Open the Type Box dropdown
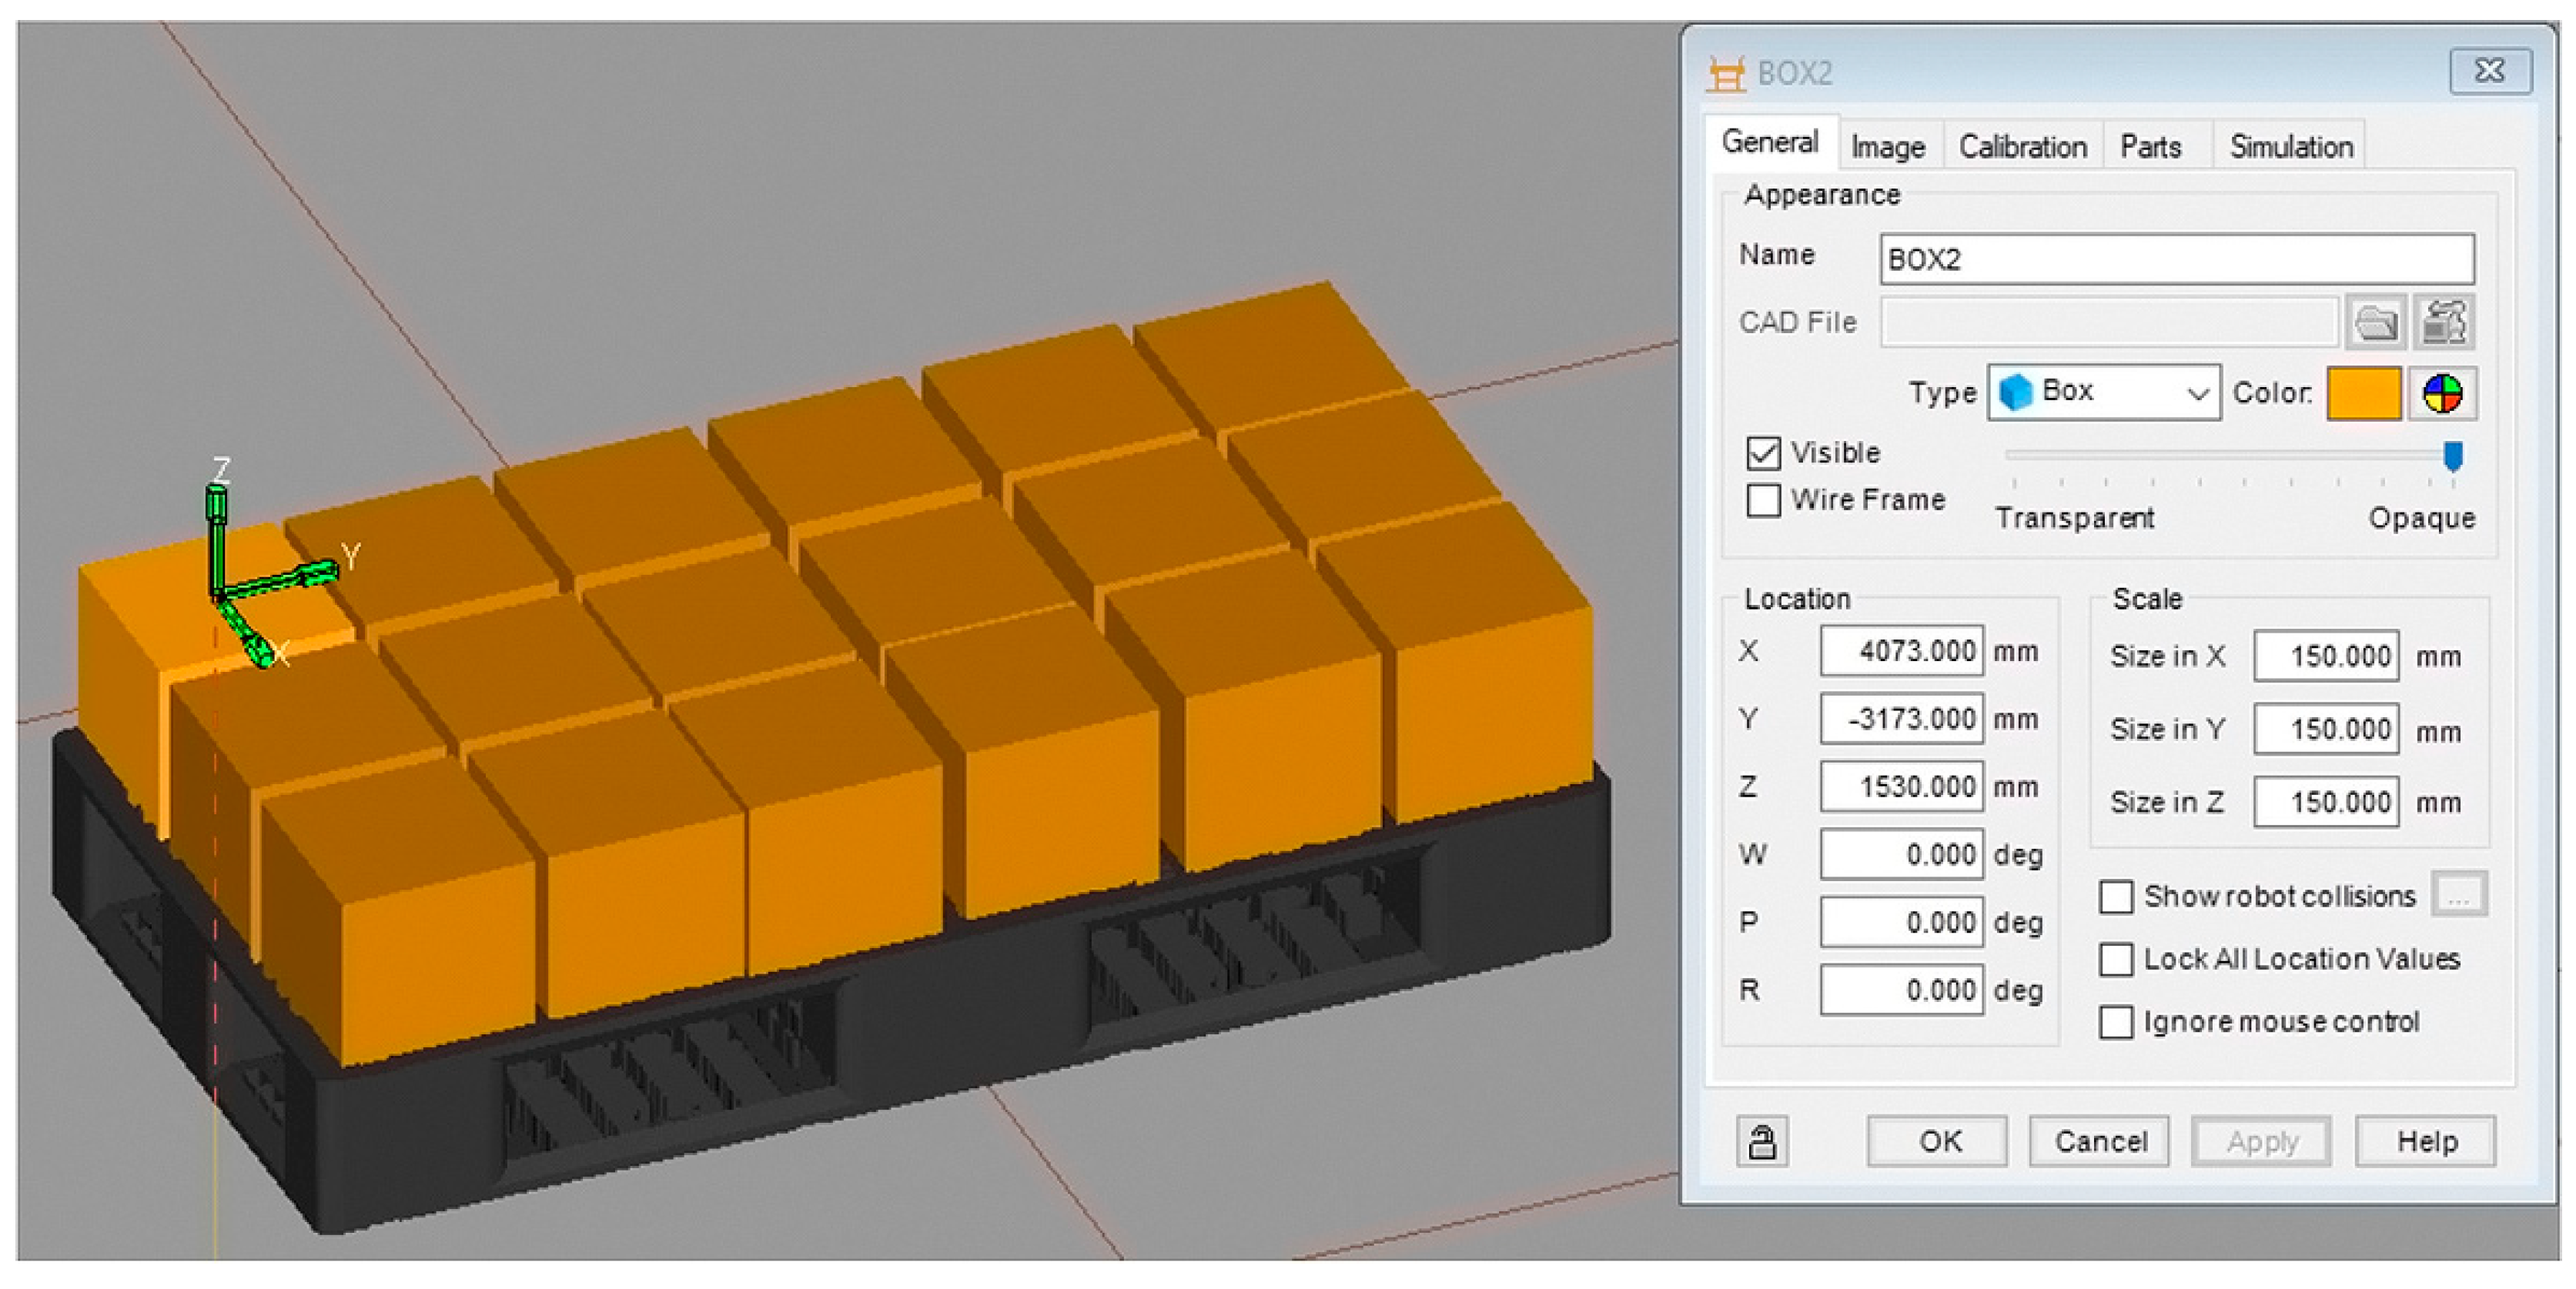 click(x=2104, y=392)
